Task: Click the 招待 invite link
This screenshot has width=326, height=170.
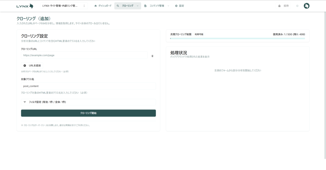Action: tap(286, 6)
